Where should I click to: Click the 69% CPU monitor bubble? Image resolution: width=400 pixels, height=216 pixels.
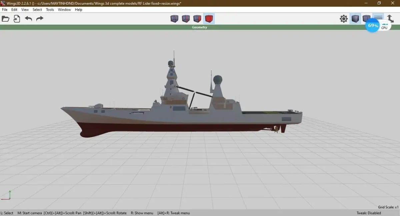point(373,25)
